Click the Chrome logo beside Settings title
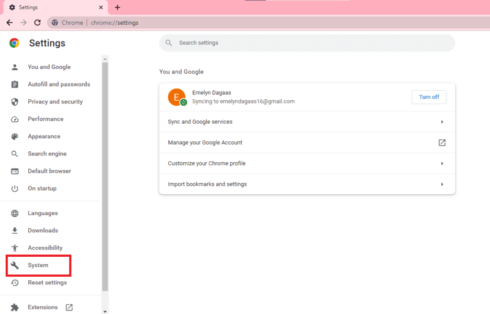 pos(14,42)
